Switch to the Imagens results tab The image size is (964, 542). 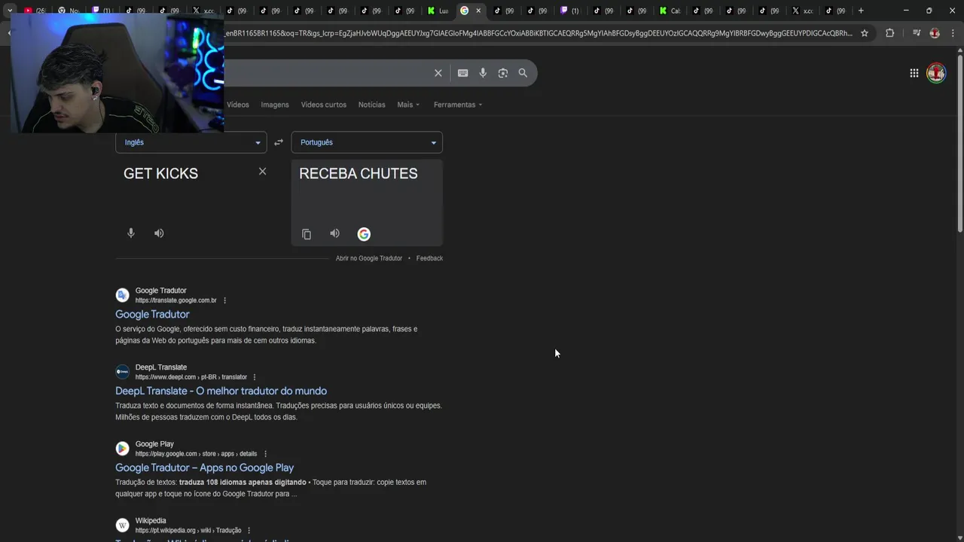(x=275, y=105)
